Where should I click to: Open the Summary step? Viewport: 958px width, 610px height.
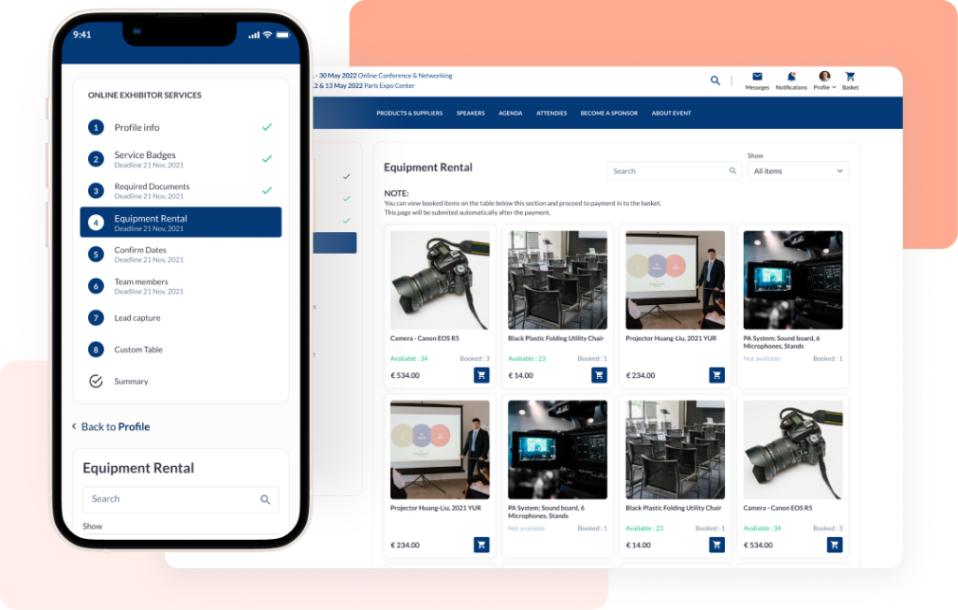click(x=181, y=381)
